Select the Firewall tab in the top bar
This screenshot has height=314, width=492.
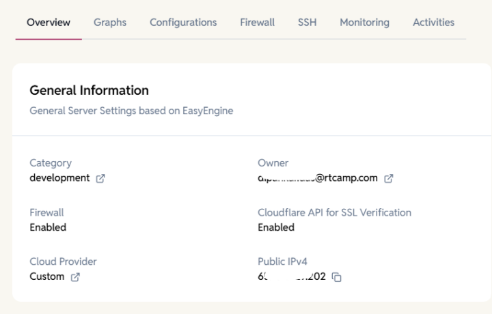[x=257, y=23]
